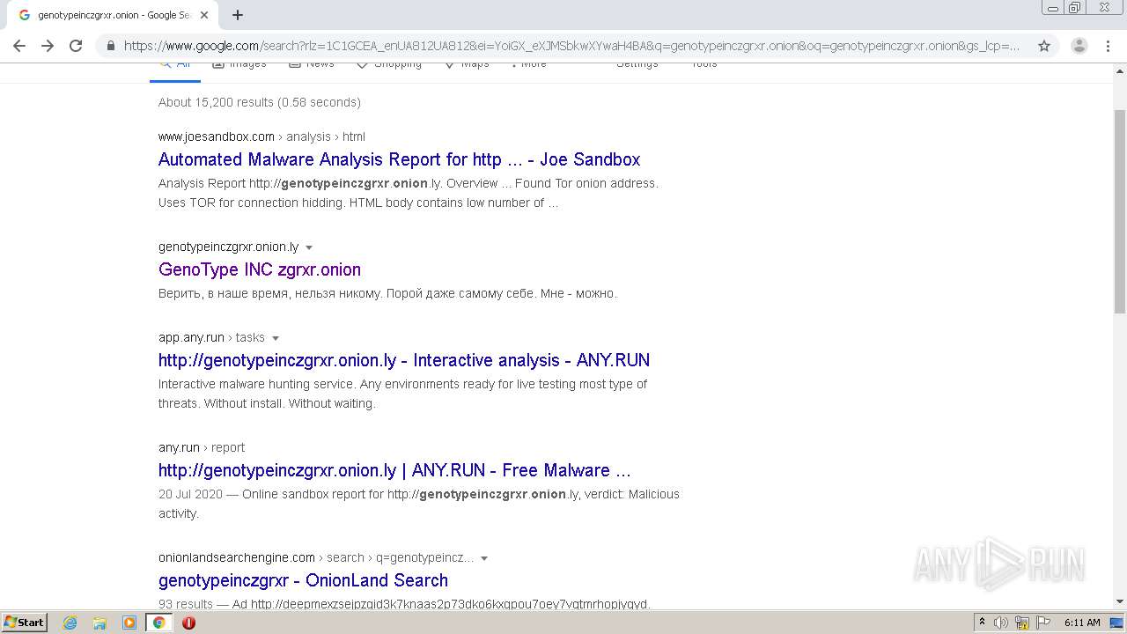The width and height of the screenshot is (1127, 634).
Task: Expand dropdown arrow beside onionlandsearchengine.com
Action: pyautogui.click(x=484, y=558)
